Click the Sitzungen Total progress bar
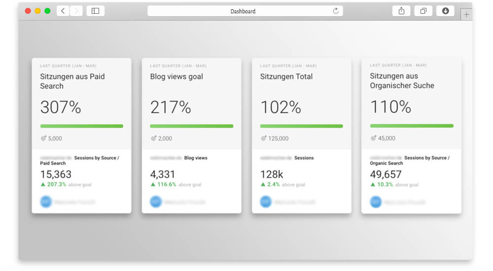This screenshot has width=493, height=271. [301, 126]
